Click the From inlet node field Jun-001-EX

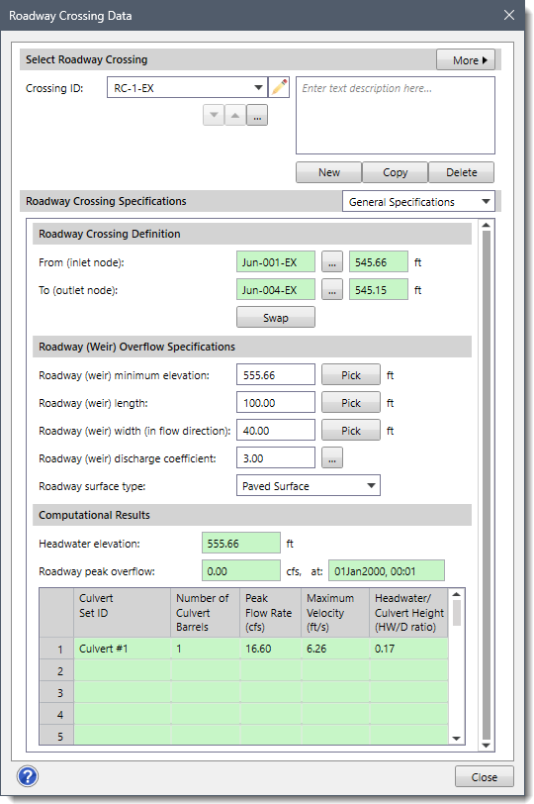point(276,262)
